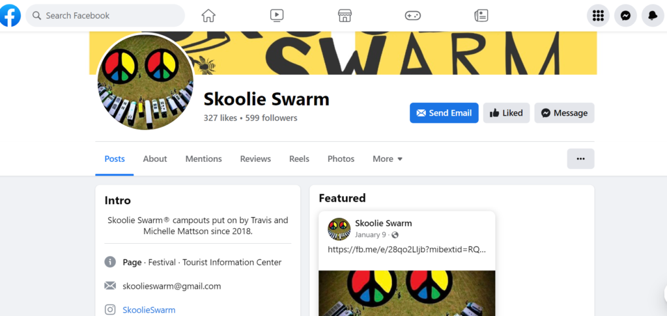Viewport: 667px width, 316px height.
Task: Open the Skoolie Swarm profile picture
Action: 145,81
